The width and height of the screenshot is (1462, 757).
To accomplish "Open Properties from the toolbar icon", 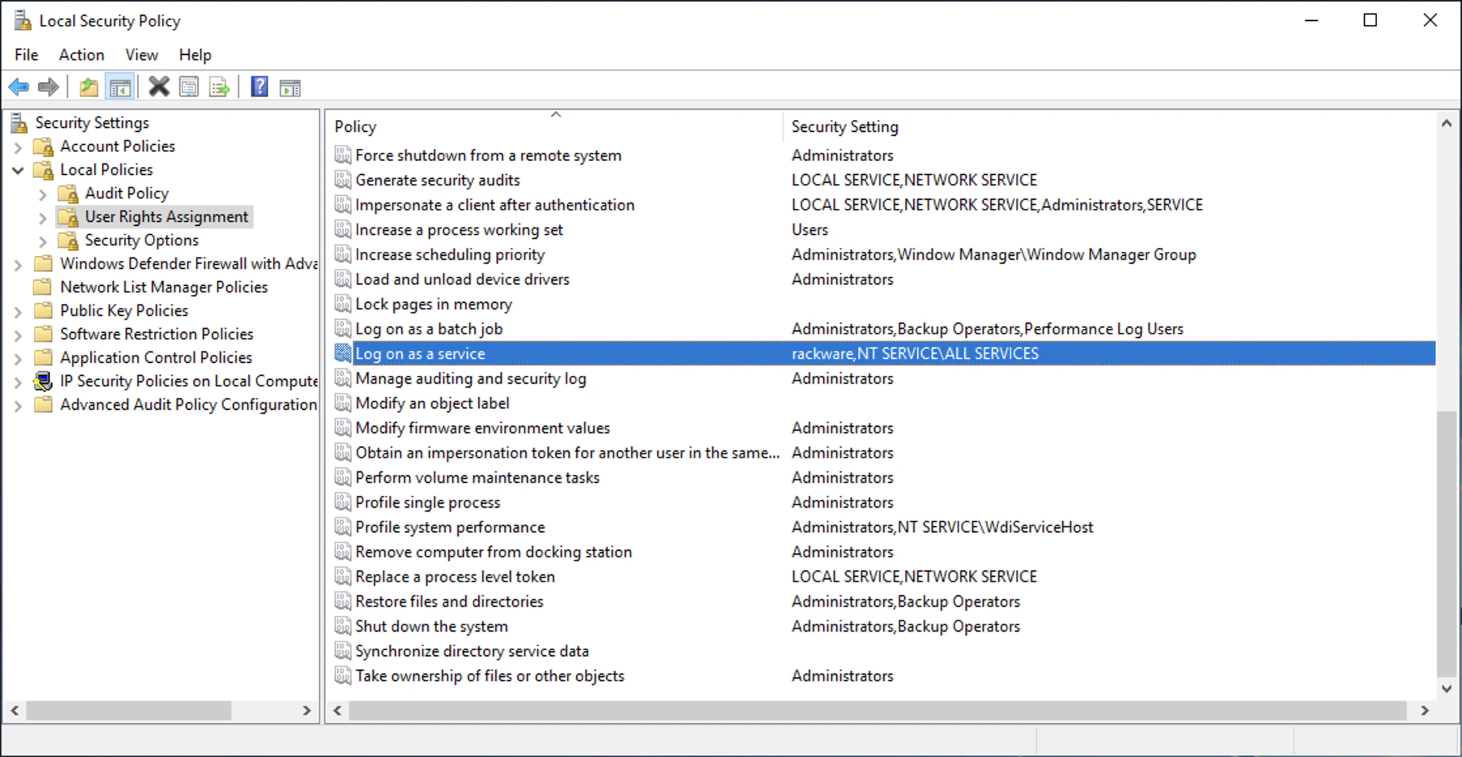I will [189, 87].
